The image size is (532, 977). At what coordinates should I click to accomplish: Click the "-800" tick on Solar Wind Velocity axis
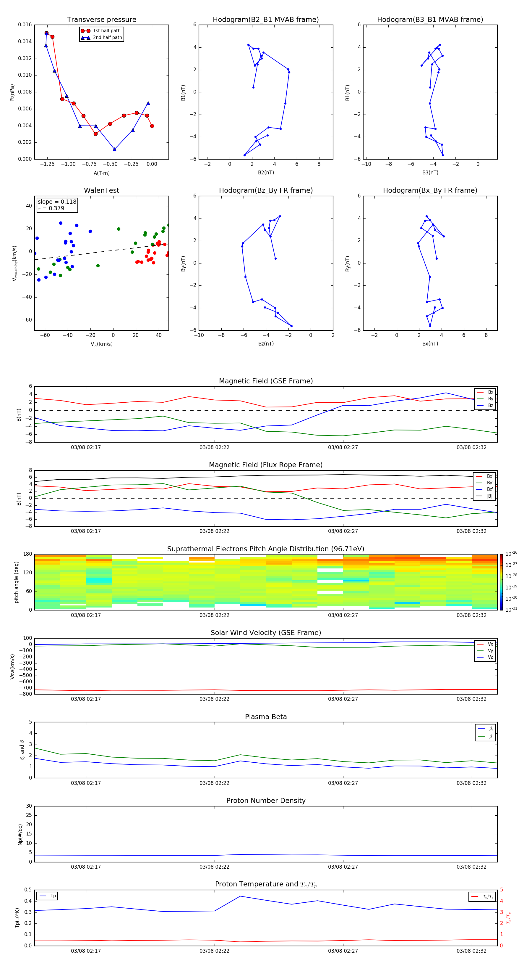coord(26,694)
